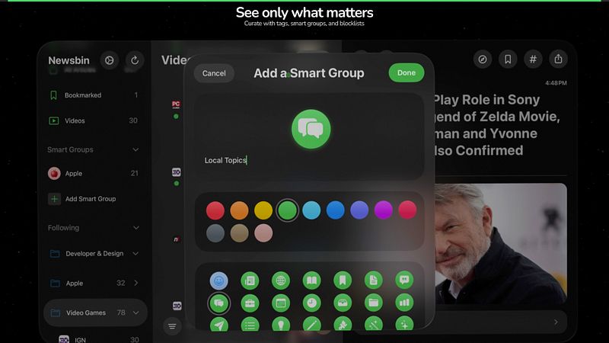Share the article with the share icon
This screenshot has width=609, height=343.
tap(558, 59)
